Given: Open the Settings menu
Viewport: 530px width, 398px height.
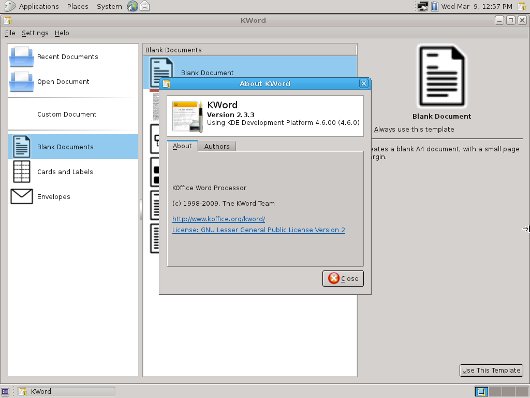Looking at the screenshot, I should pos(35,33).
